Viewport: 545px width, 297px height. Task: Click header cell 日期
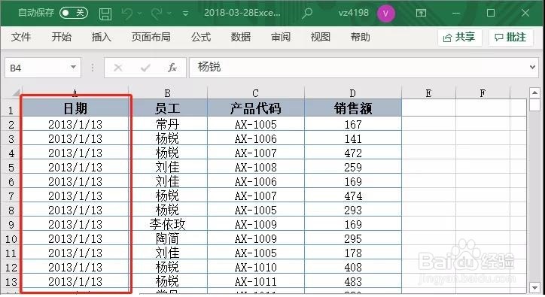pos(75,108)
